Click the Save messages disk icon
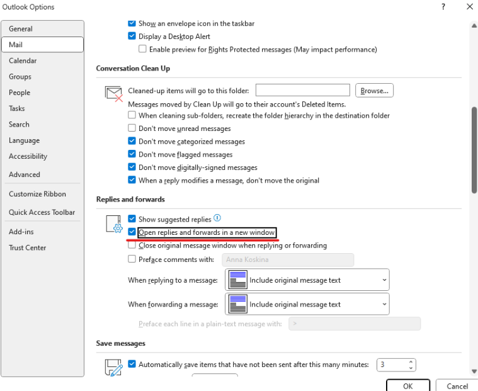Image resolution: width=478 pixels, height=391 pixels. pyautogui.click(x=113, y=368)
